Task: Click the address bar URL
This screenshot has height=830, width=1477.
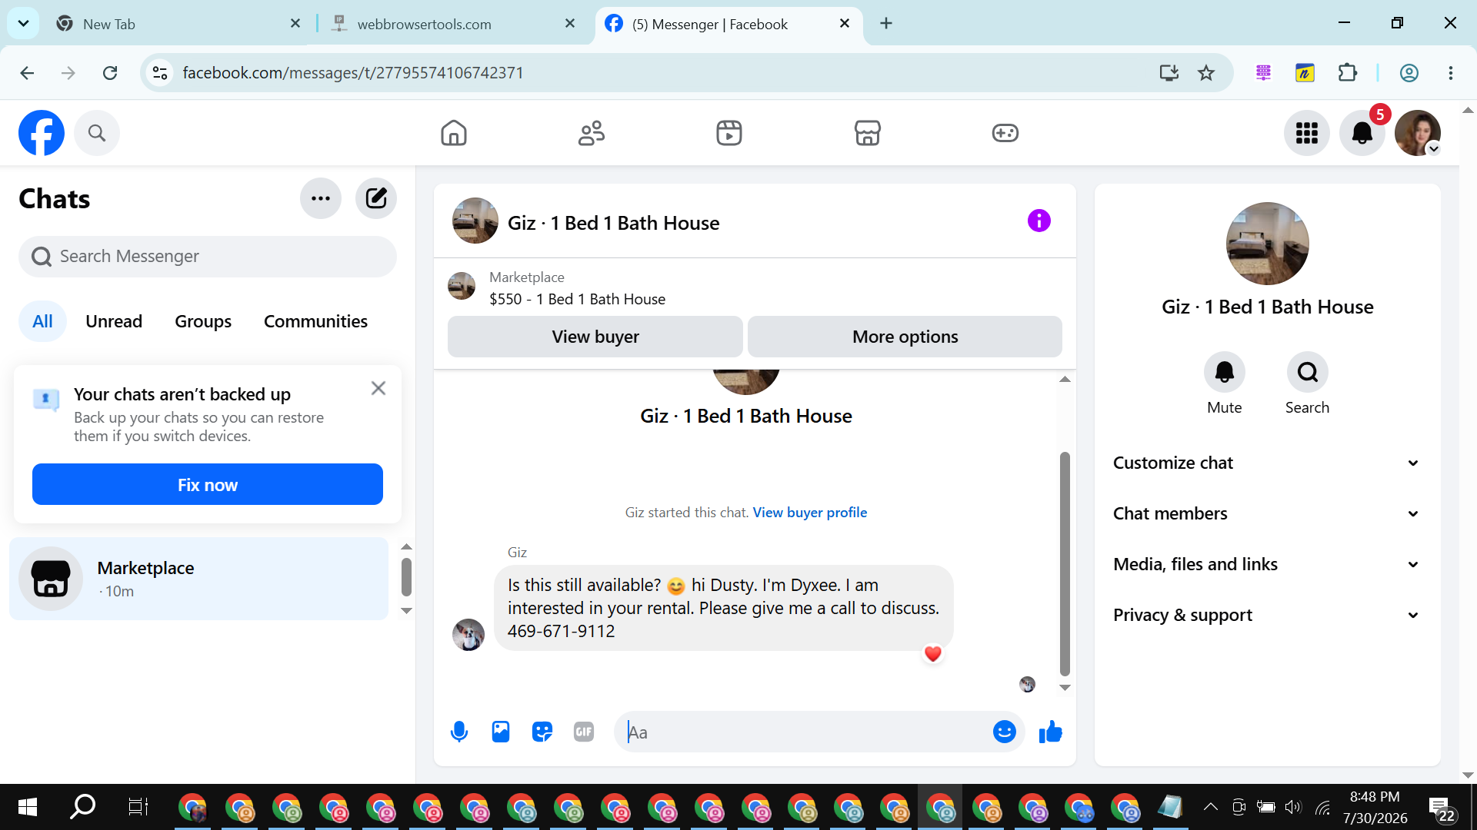Action: (x=352, y=73)
